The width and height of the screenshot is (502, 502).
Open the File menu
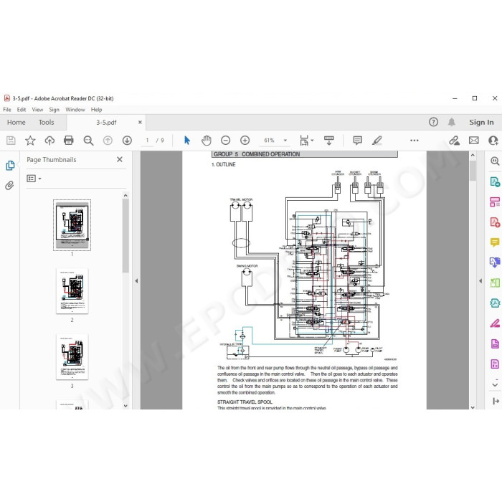[x=7, y=110]
